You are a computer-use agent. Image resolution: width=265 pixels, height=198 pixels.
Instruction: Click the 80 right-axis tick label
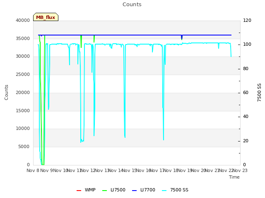[x=246, y=69]
